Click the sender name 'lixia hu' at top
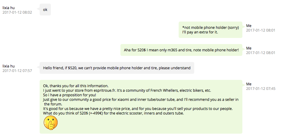The image size is (282, 137). tap(8, 8)
